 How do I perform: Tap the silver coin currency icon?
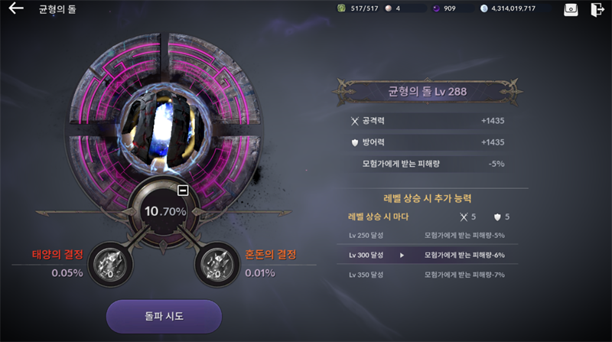(484, 8)
